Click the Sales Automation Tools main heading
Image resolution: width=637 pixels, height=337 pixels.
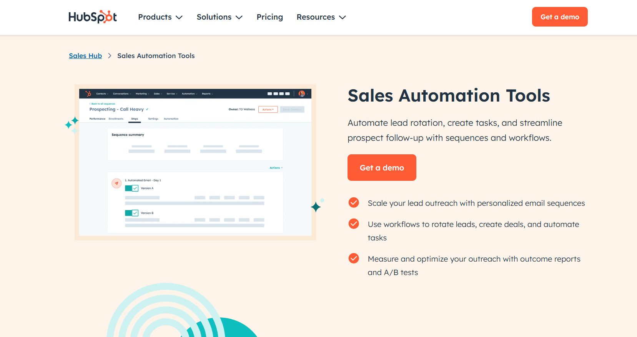point(449,95)
